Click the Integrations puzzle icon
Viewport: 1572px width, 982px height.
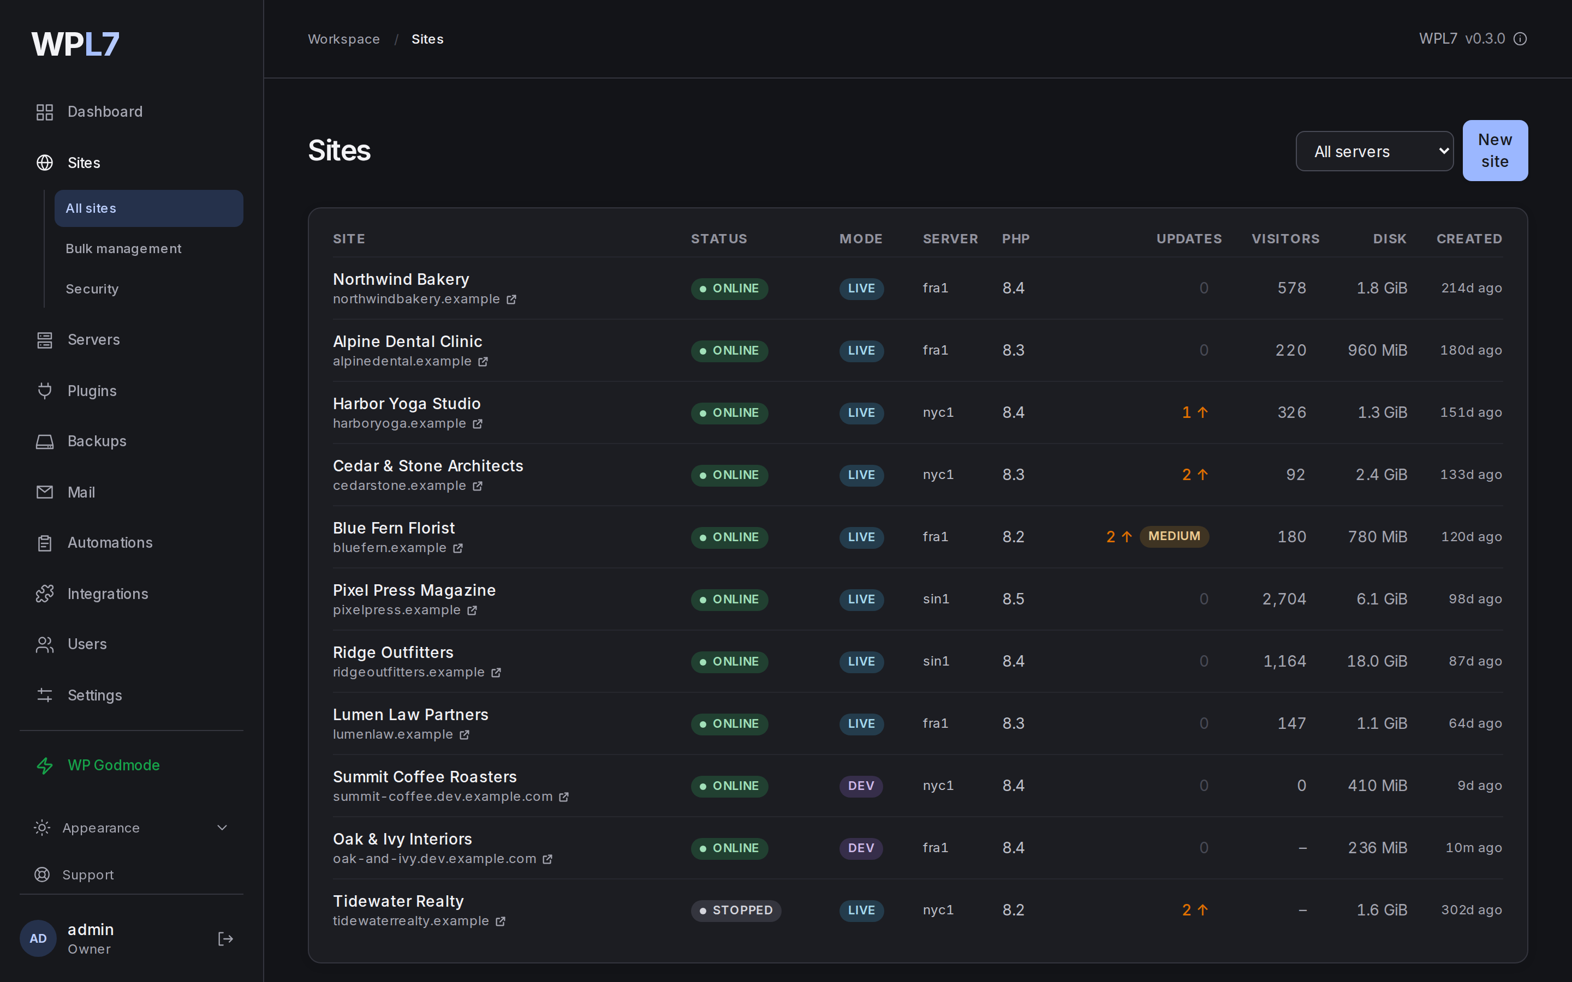(44, 594)
